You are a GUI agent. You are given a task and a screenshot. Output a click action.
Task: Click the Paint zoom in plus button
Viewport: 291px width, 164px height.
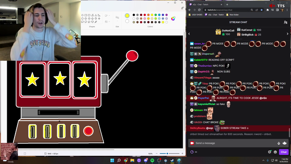click(x=182, y=154)
